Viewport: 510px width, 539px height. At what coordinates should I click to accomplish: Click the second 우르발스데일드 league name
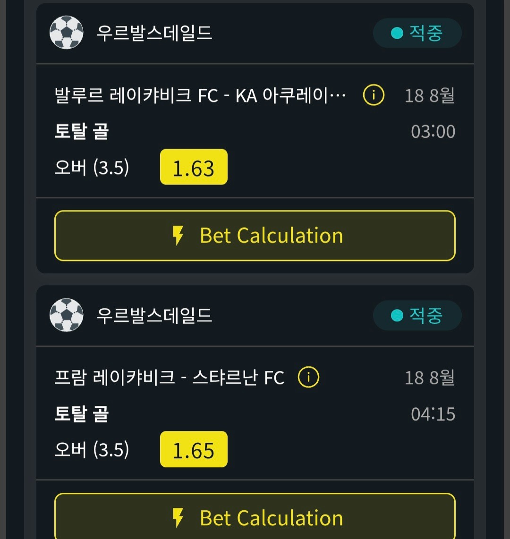click(x=154, y=315)
